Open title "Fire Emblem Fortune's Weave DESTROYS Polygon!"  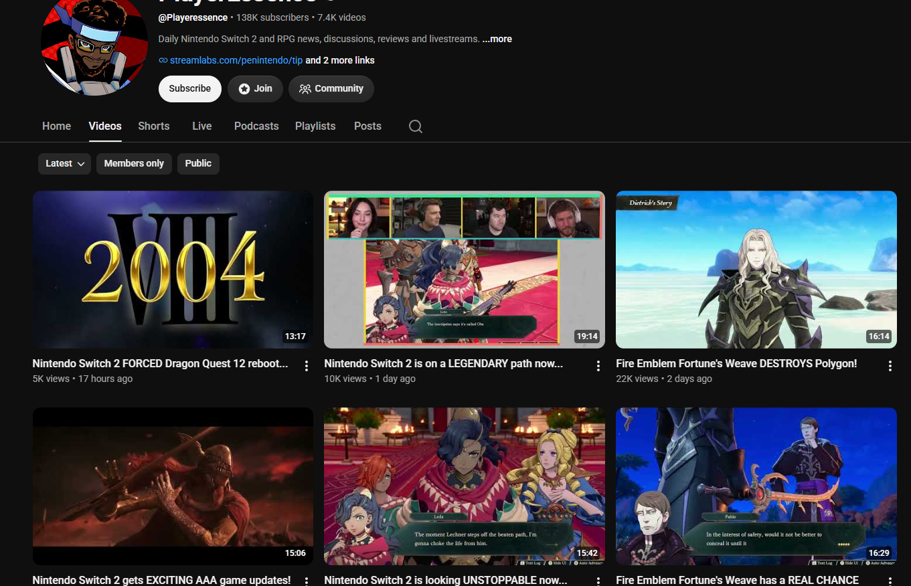[x=736, y=364]
